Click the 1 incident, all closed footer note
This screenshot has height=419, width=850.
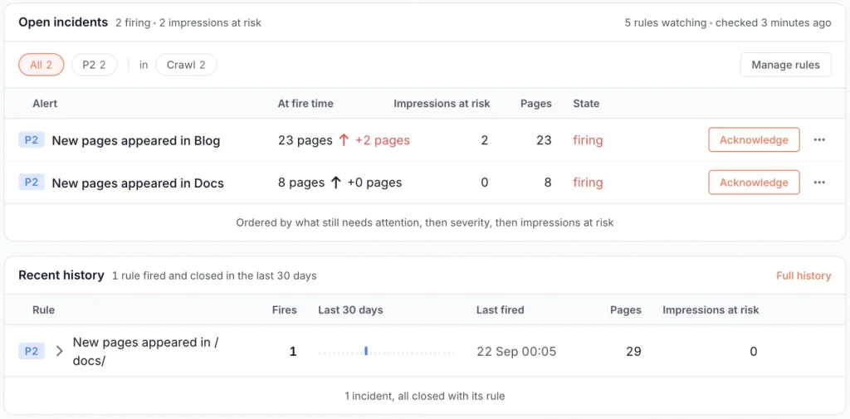point(424,396)
